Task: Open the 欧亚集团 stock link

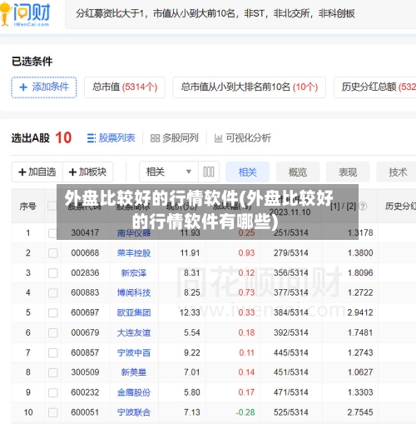Action: 134,312
